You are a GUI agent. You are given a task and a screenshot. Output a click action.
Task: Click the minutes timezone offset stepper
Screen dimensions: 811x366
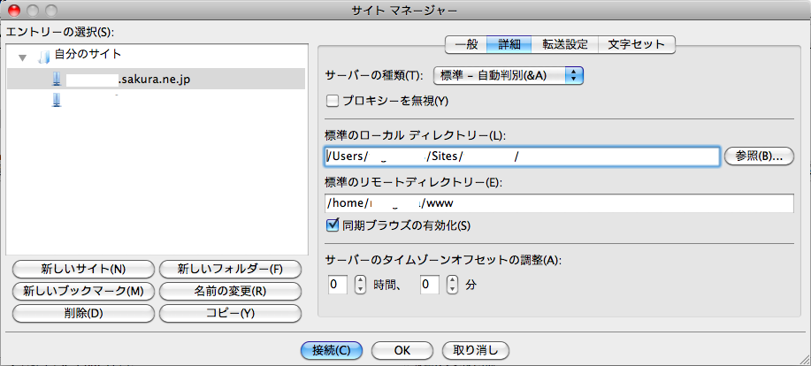pos(452,285)
